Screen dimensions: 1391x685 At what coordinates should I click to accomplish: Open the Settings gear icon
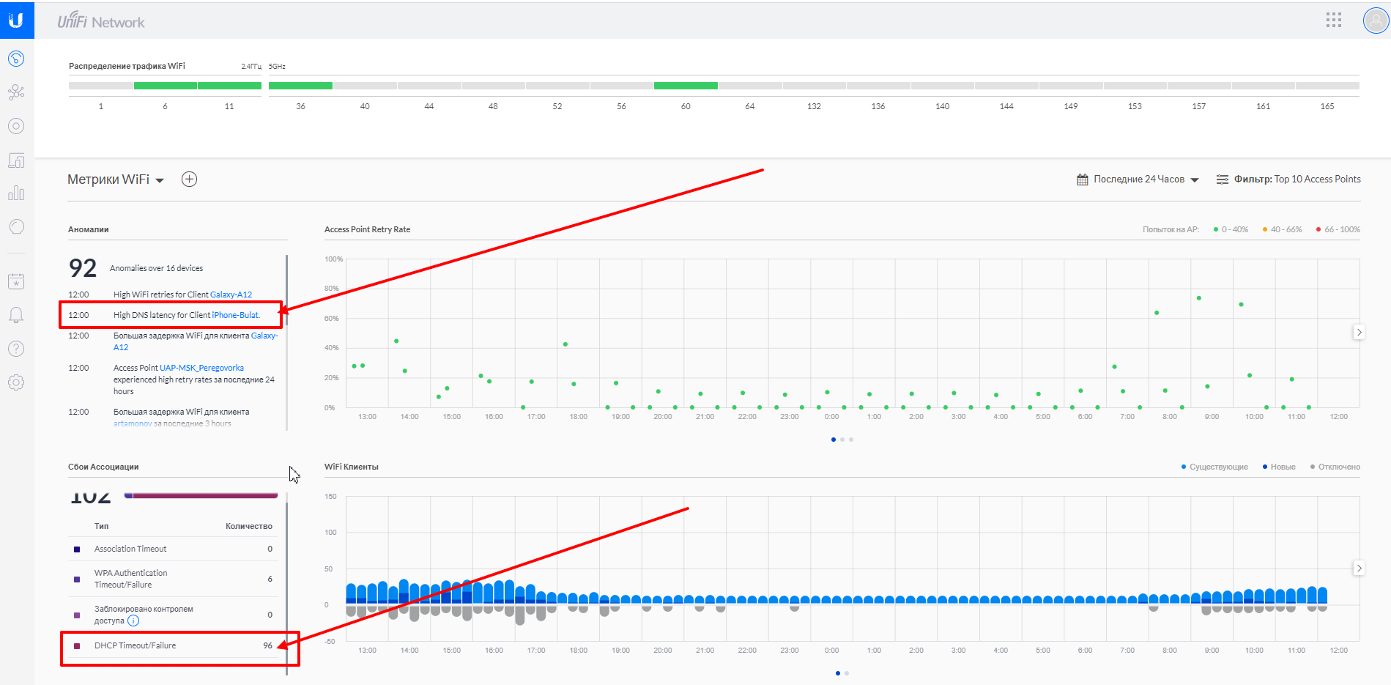[x=16, y=382]
